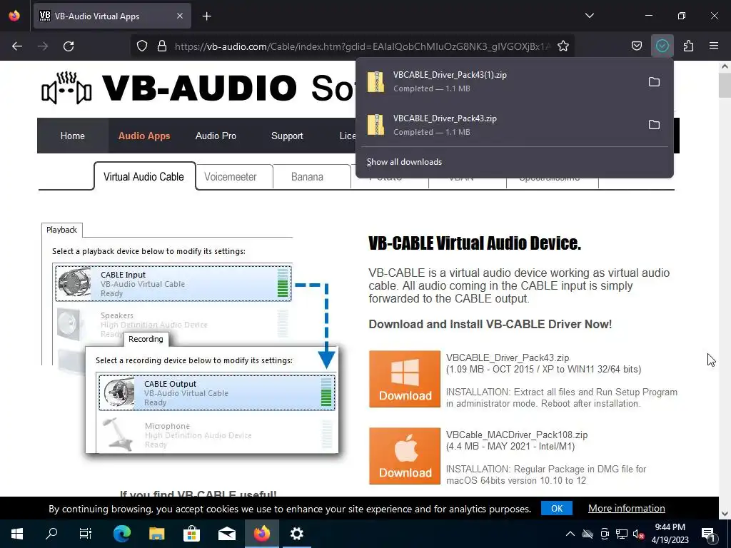Open Microsoft Store from taskbar
731x548 pixels.
191,534
